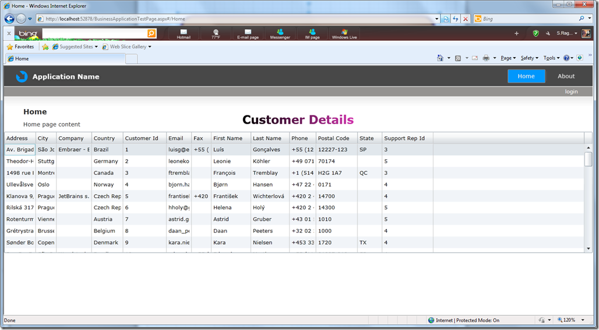Click the Home page icon in command bar
Screen dimensions: 599x330
coord(440,58)
